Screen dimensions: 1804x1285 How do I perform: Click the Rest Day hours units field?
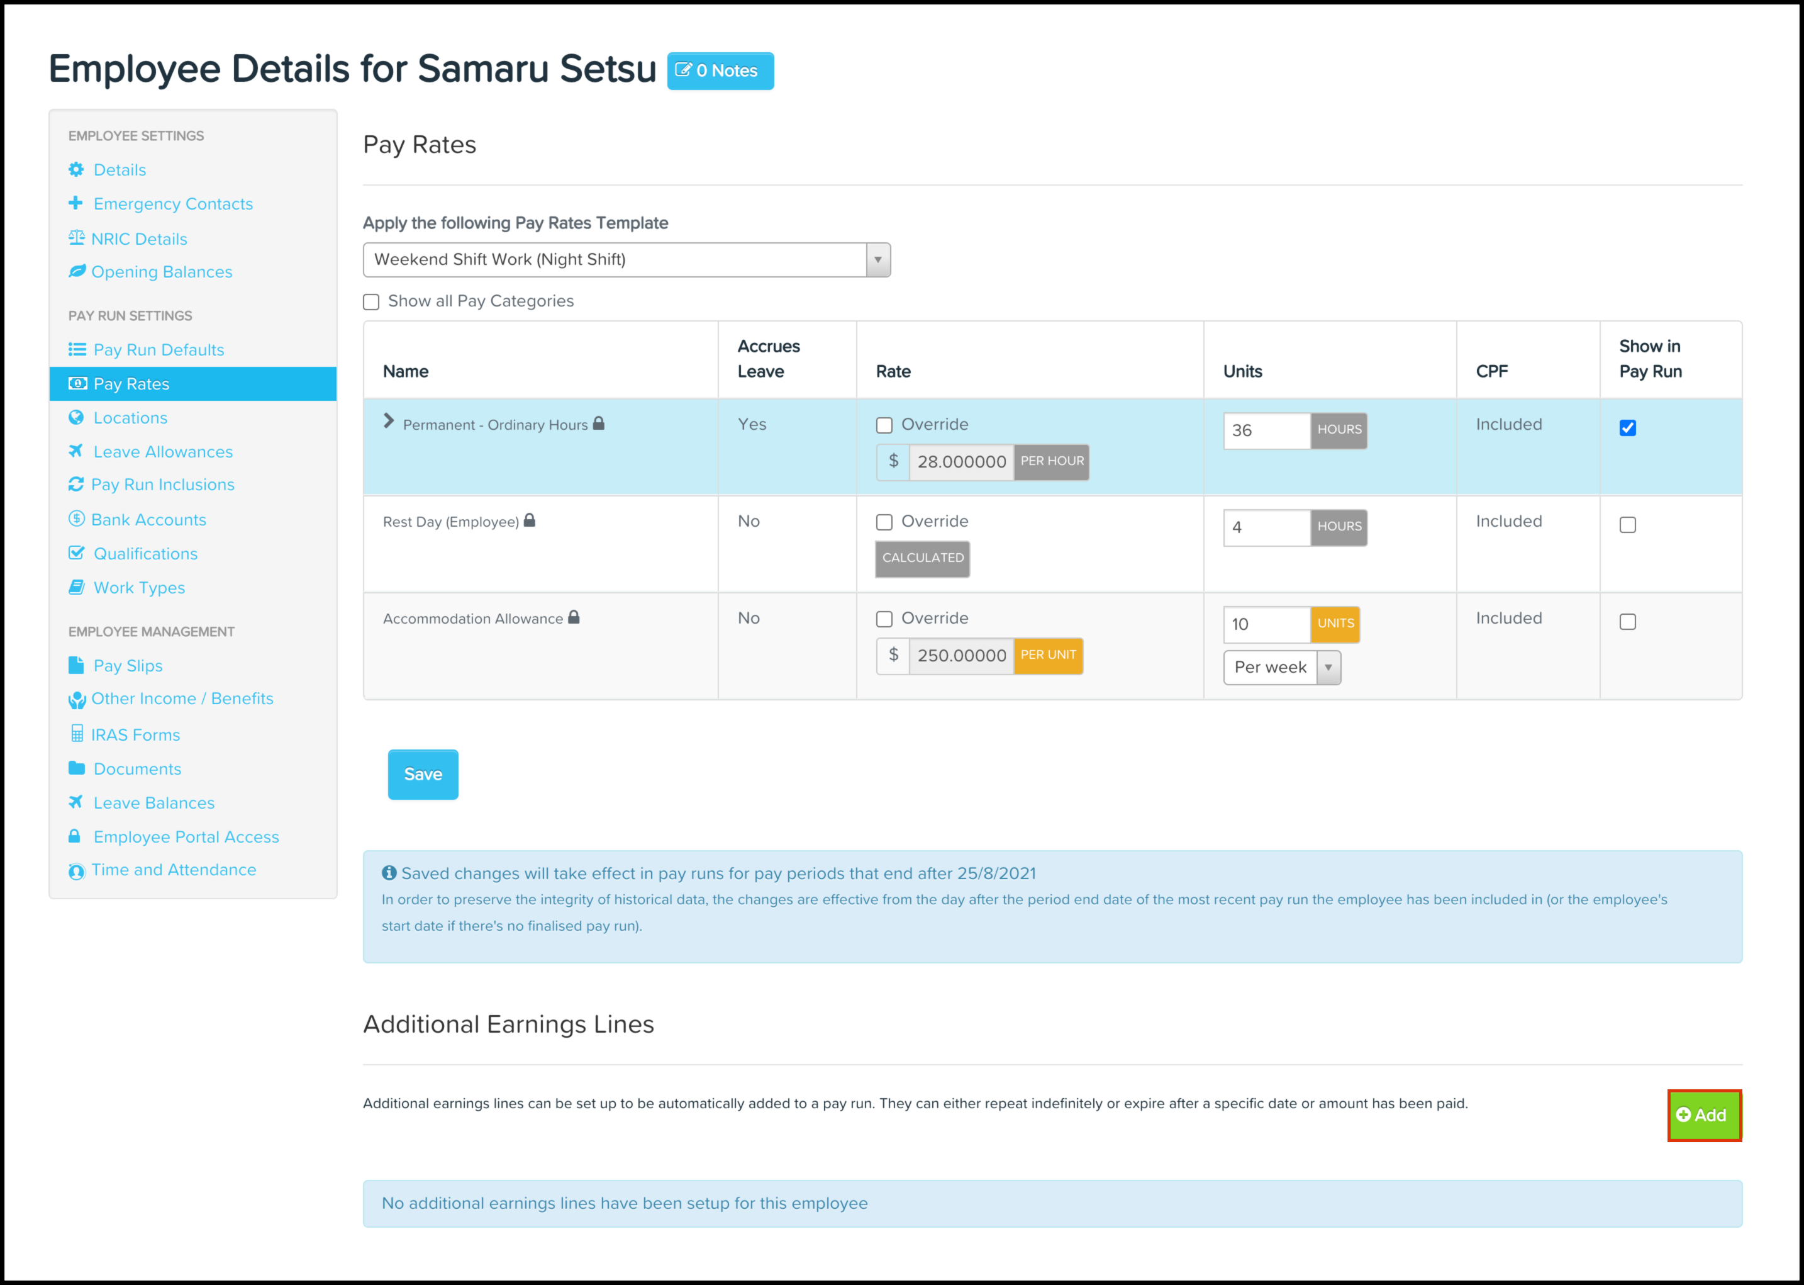(1266, 528)
